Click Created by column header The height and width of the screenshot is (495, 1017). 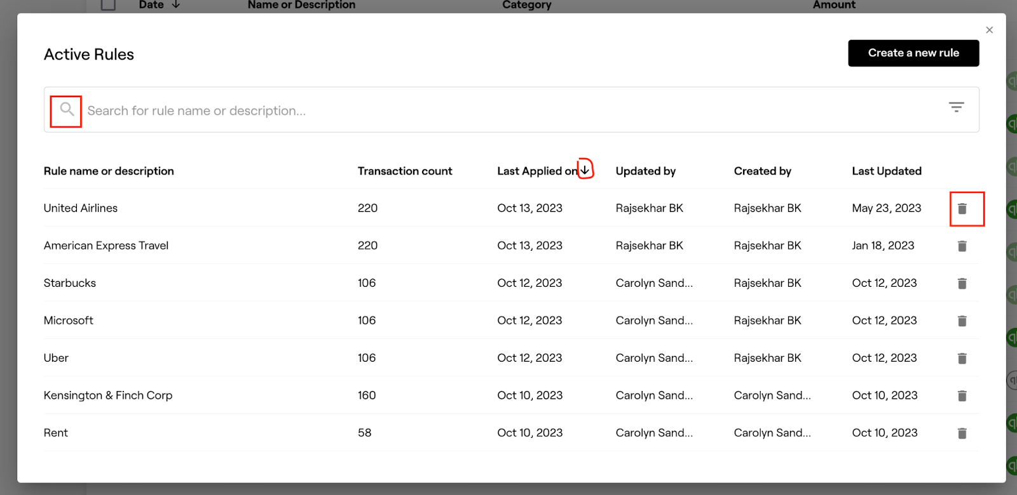(763, 171)
